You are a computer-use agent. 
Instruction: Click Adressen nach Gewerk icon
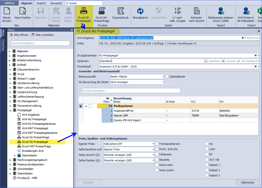[196, 11]
